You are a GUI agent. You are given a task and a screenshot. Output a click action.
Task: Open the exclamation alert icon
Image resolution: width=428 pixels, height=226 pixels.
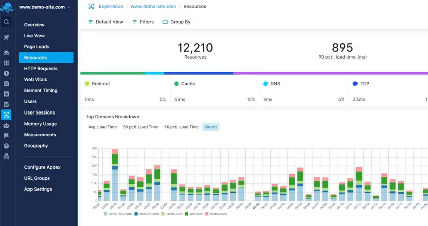[x=6, y=73]
